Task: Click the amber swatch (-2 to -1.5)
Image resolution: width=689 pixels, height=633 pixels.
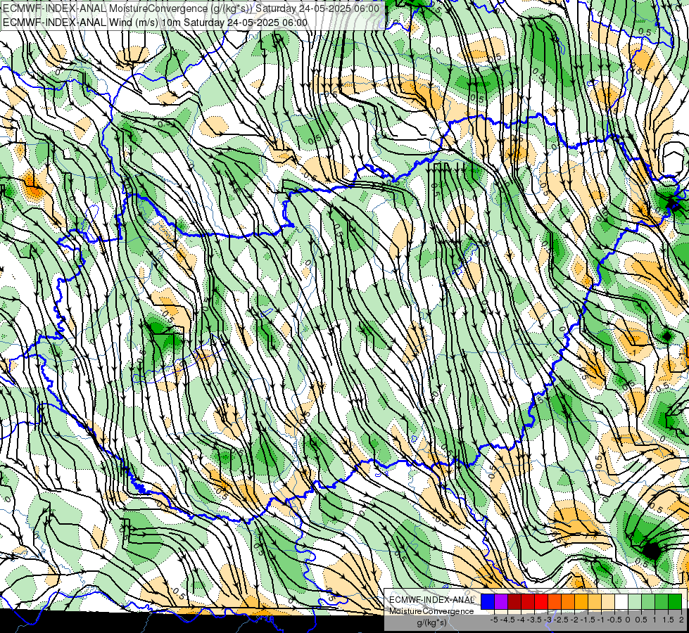Action: coord(581,602)
